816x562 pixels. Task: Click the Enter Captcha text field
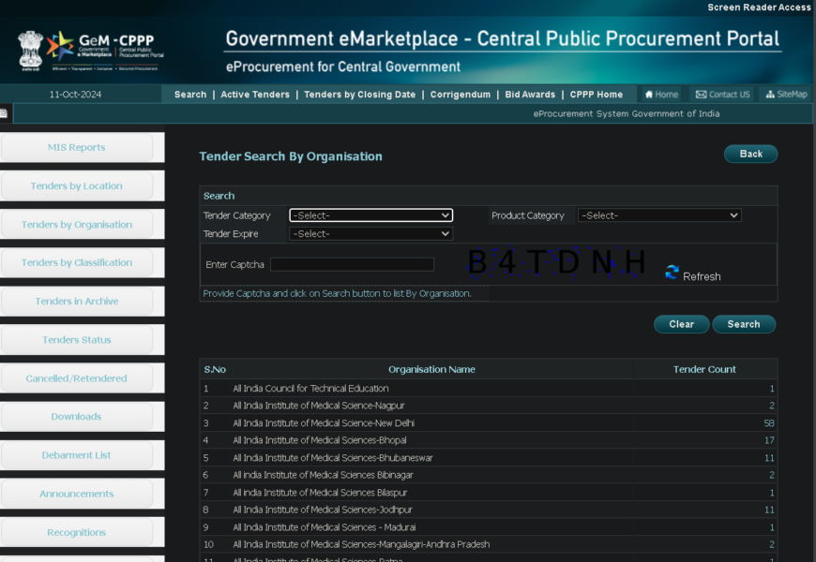[x=352, y=265]
